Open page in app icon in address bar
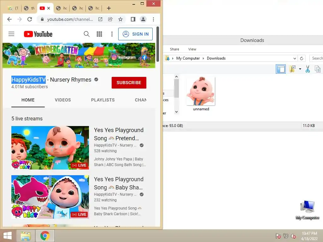This screenshot has height=242, width=323. [x=100, y=19]
